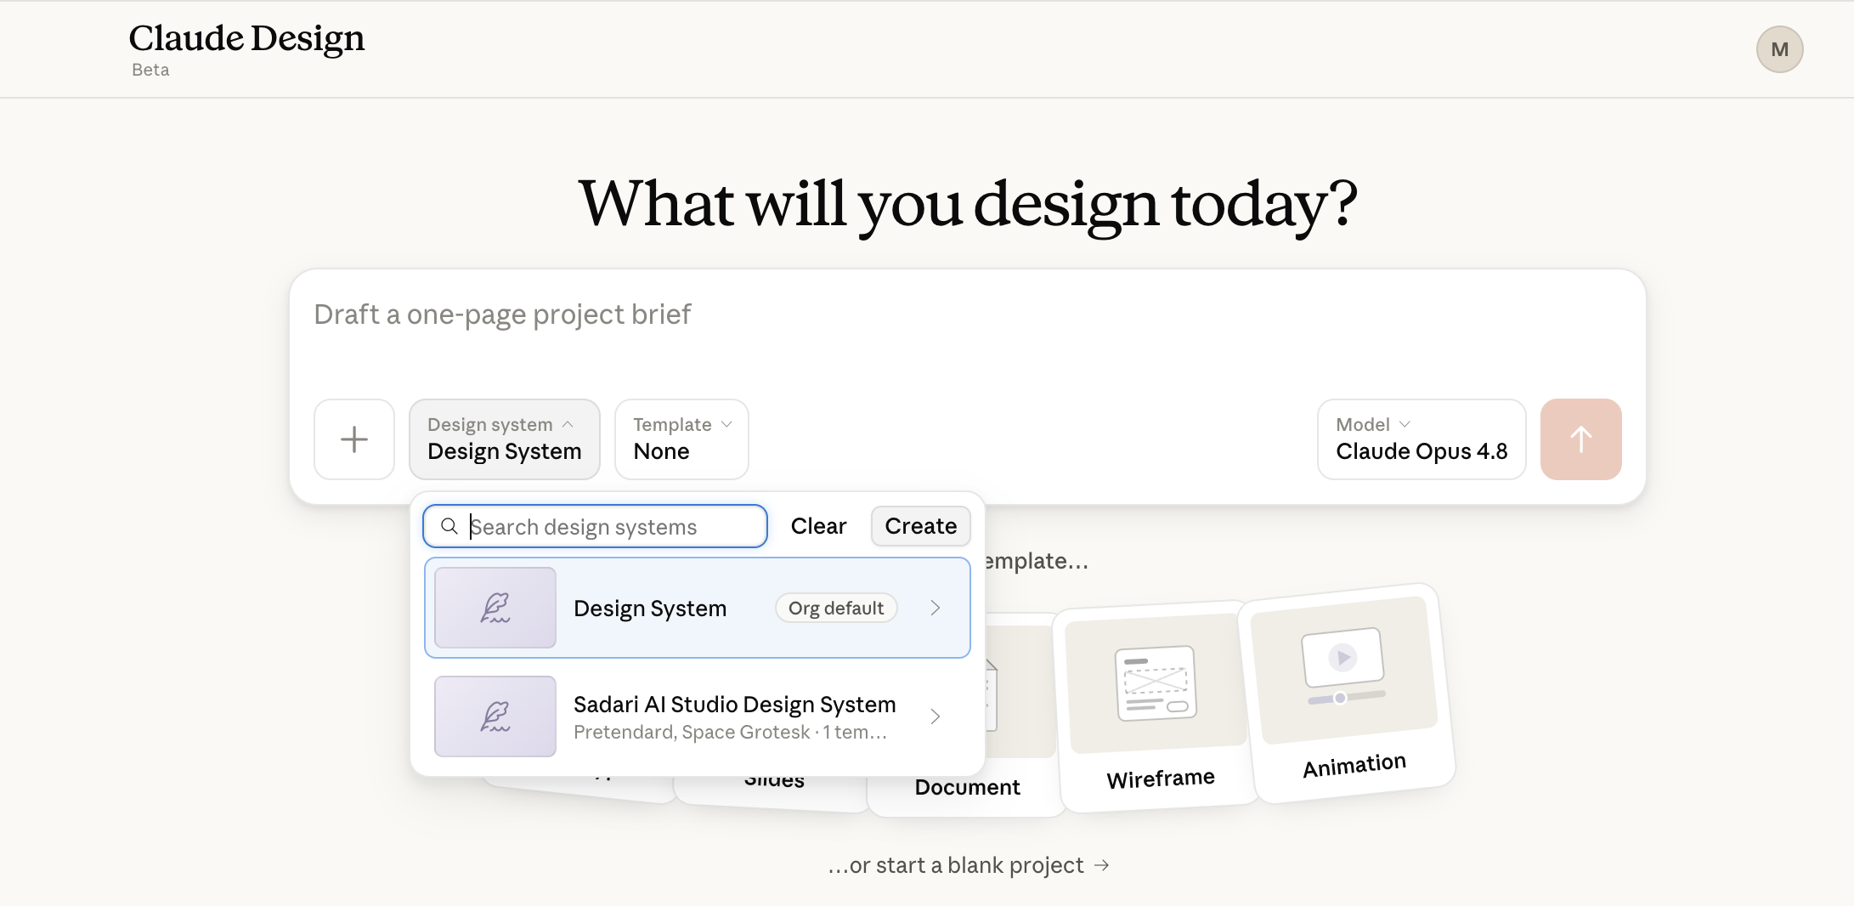This screenshot has width=1854, height=906.
Task: Focus the Search design systems field
Action: (x=596, y=526)
